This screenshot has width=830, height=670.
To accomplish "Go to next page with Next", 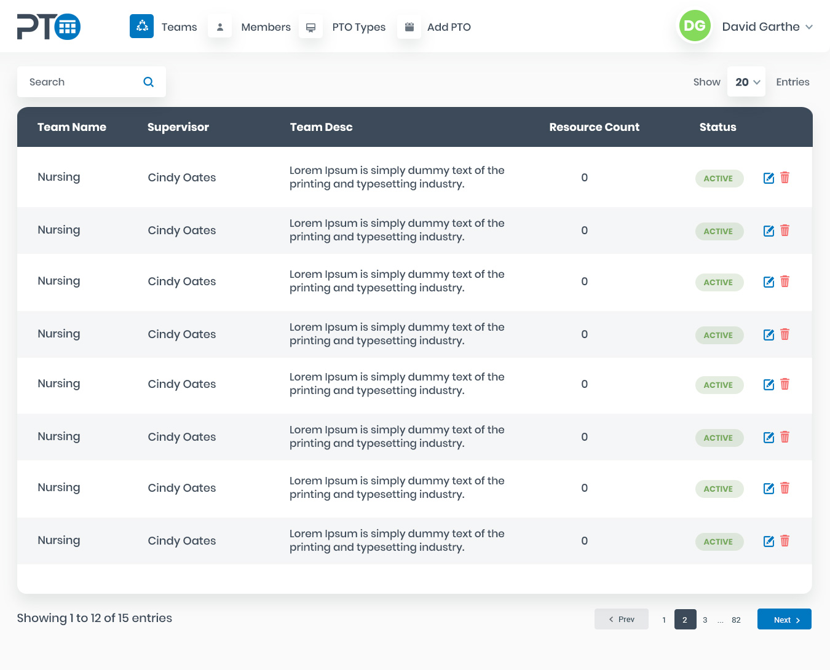I will point(785,619).
